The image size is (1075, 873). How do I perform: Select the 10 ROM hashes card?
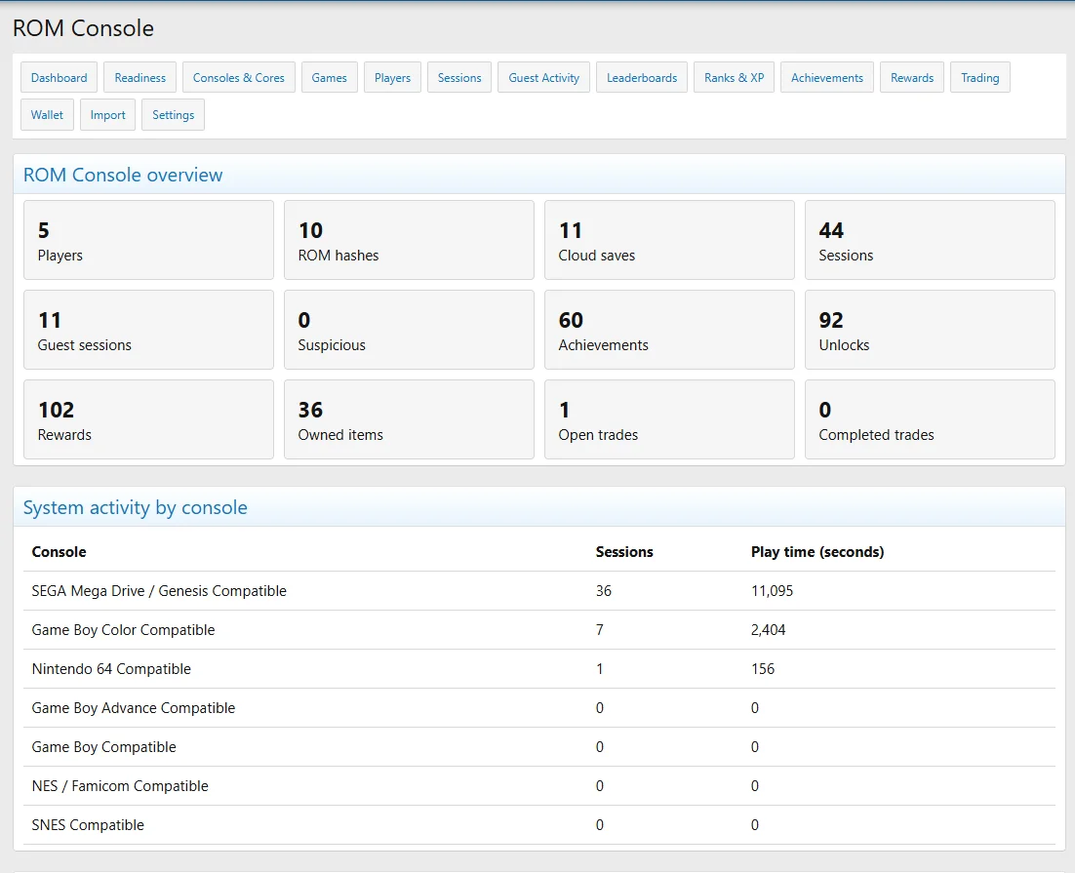point(409,240)
